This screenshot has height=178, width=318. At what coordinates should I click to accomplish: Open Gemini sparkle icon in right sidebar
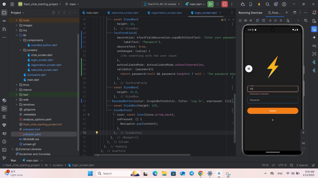[314, 38]
